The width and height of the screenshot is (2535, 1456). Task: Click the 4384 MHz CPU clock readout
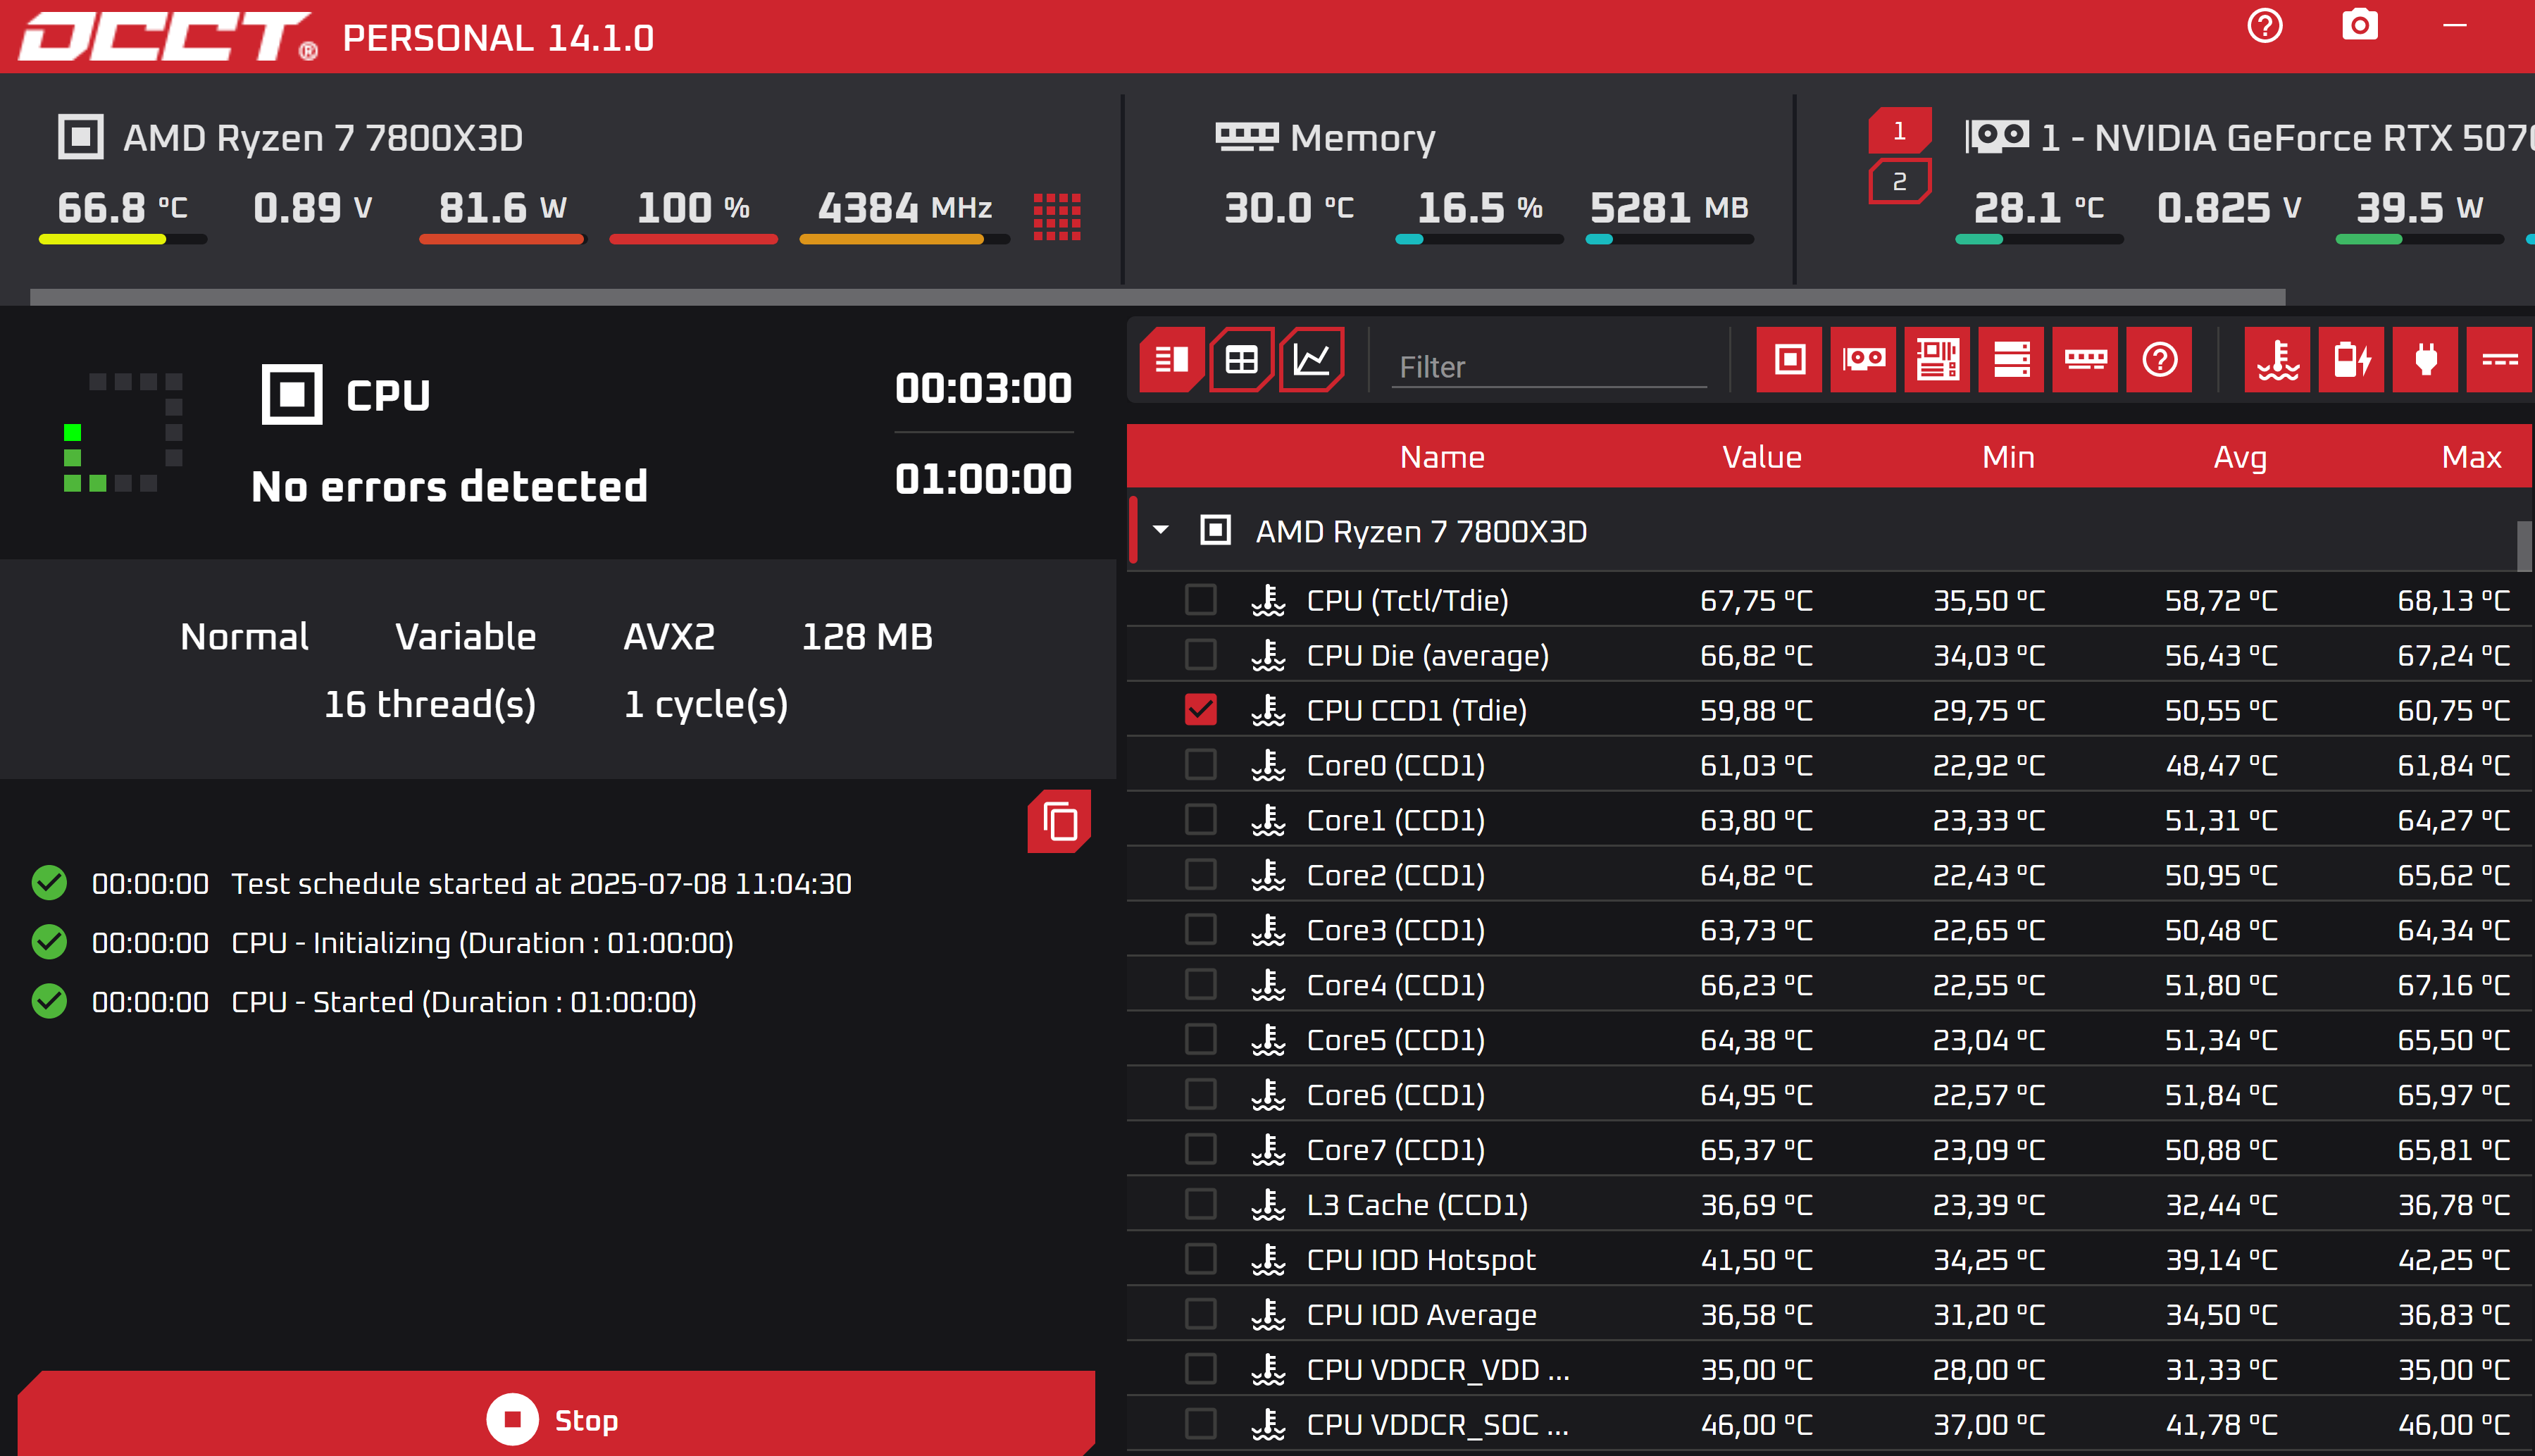904,208
